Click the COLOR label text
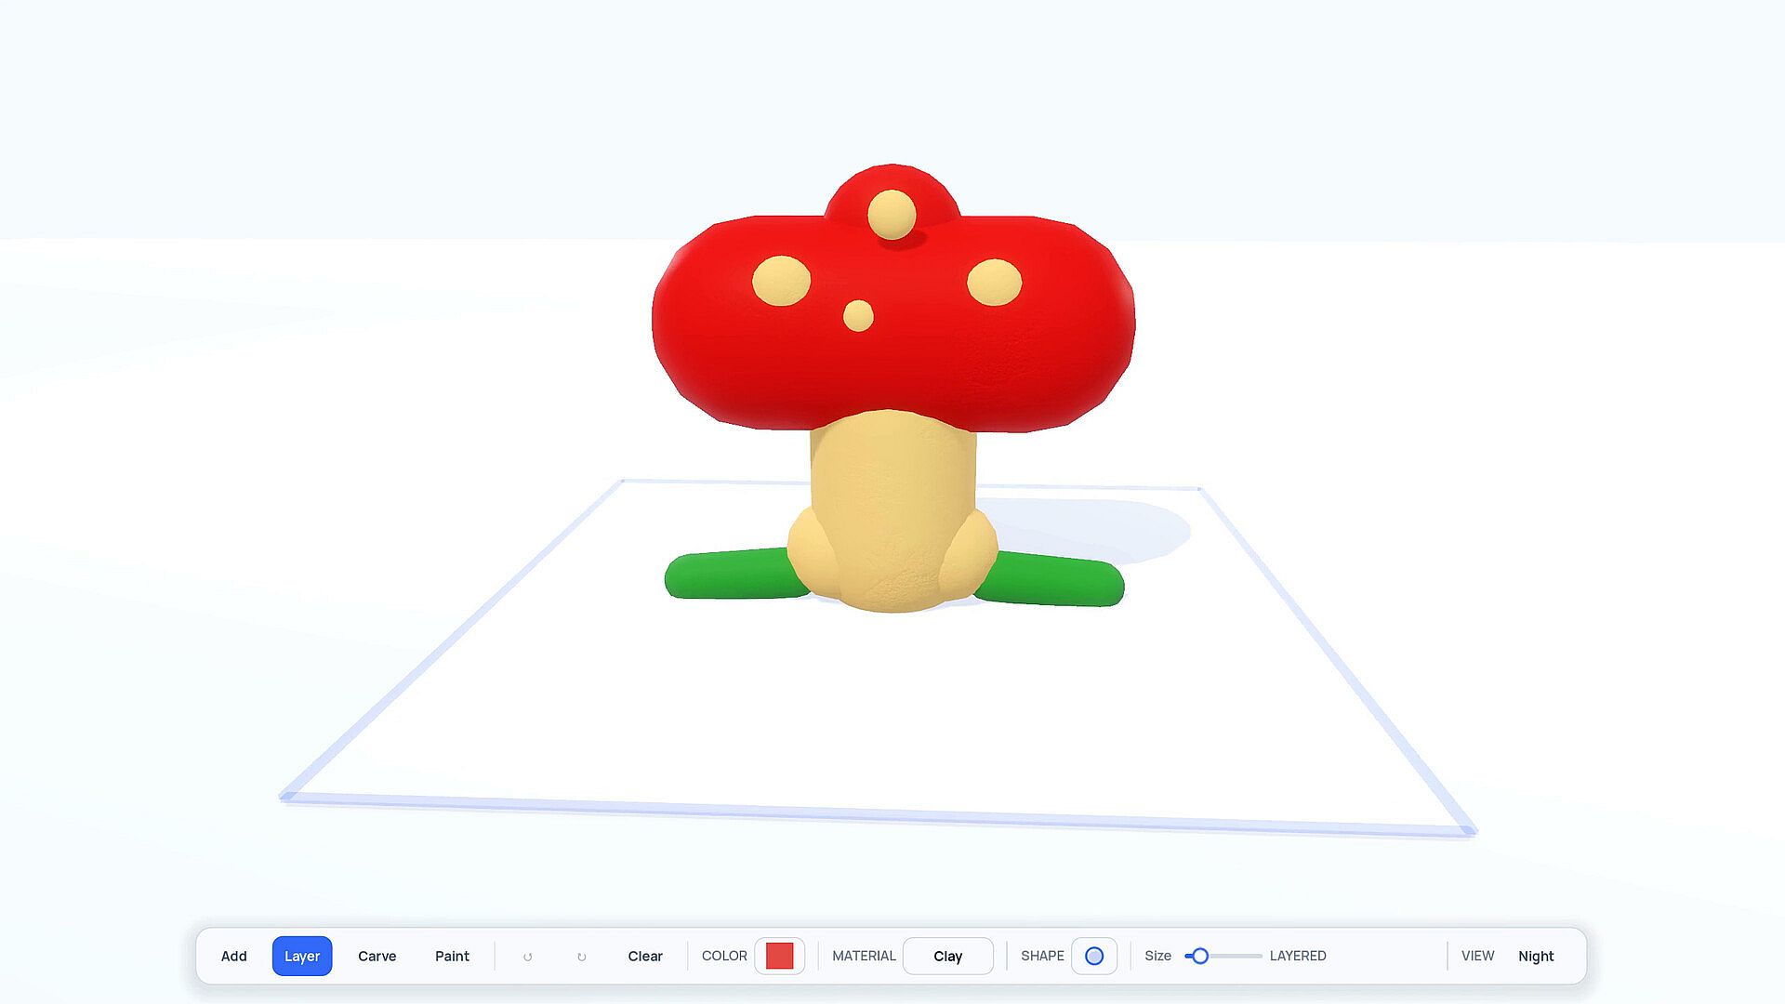The height and width of the screenshot is (1004, 1785). pos(724,956)
